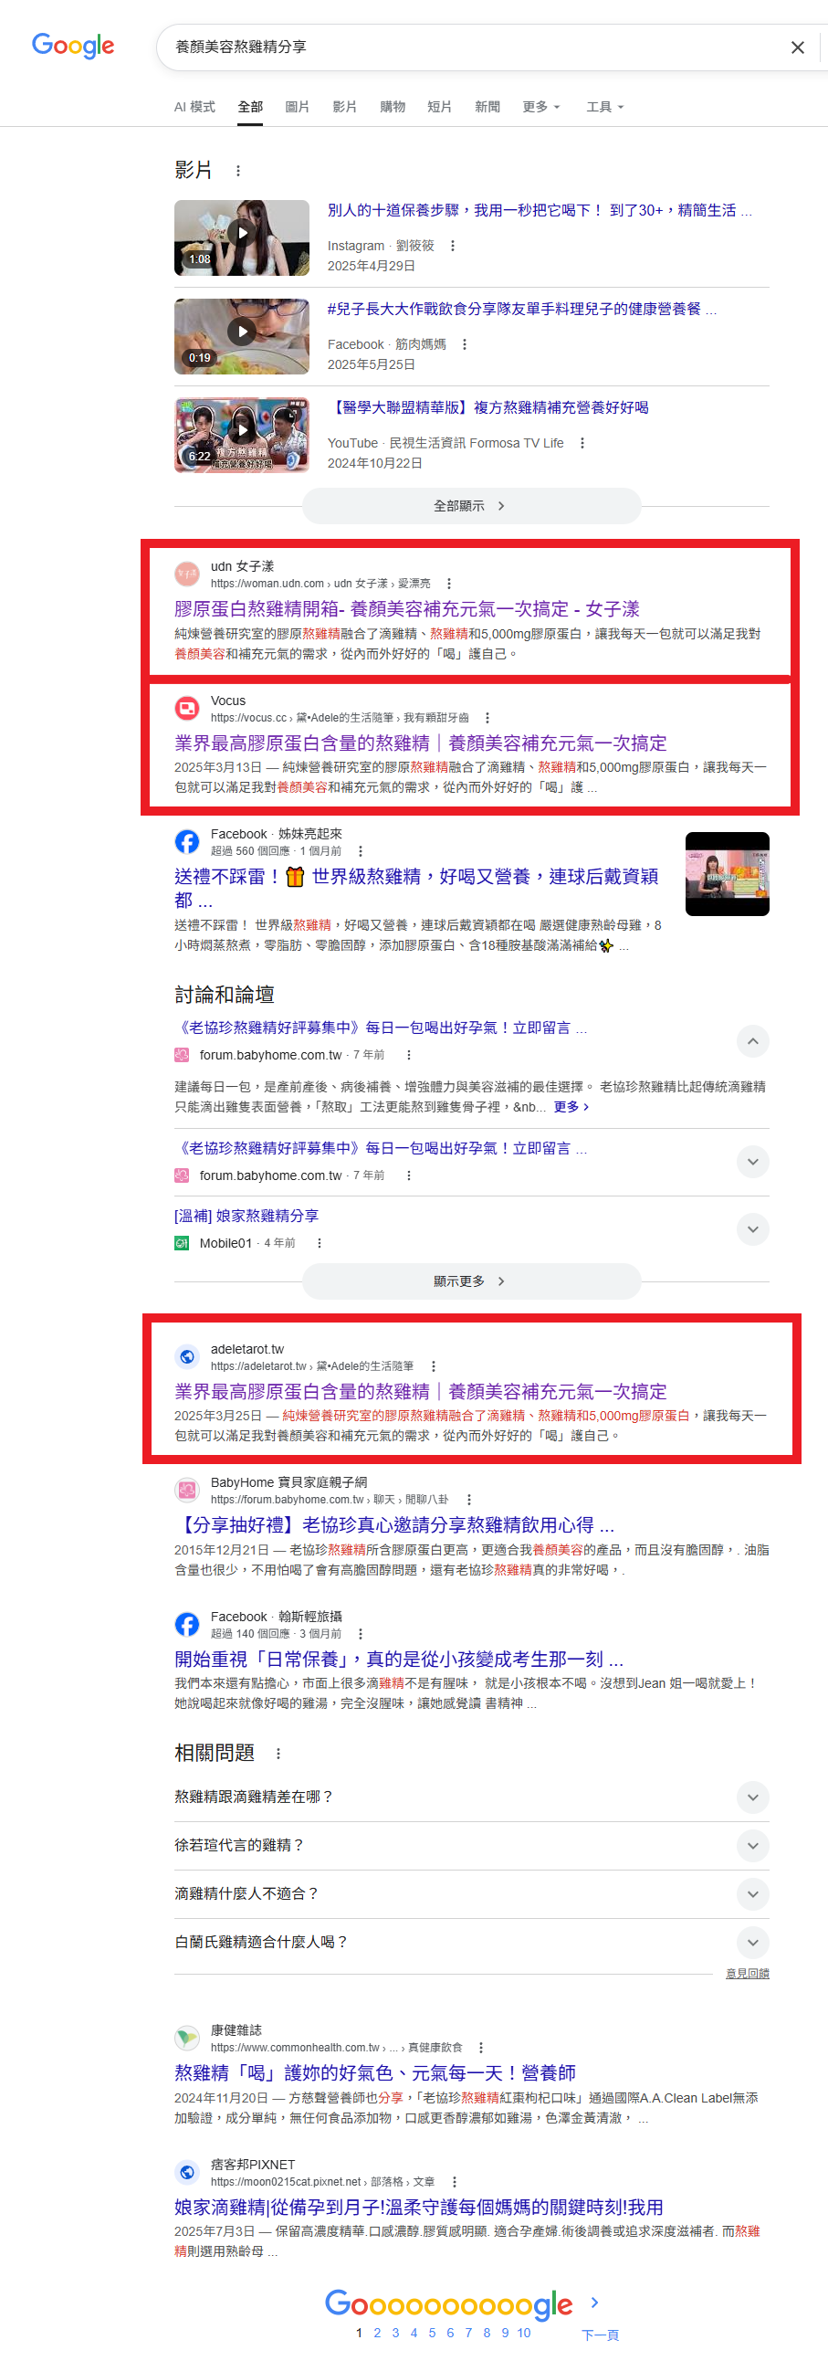
Task: Expand question 熬雞精跟滴雞精差在哪？
Action: 471,1798
